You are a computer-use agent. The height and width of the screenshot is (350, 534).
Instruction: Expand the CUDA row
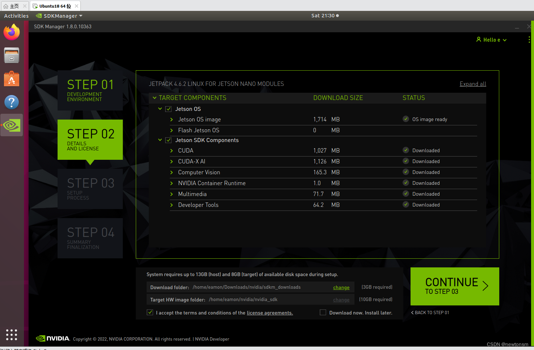[x=172, y=151]
